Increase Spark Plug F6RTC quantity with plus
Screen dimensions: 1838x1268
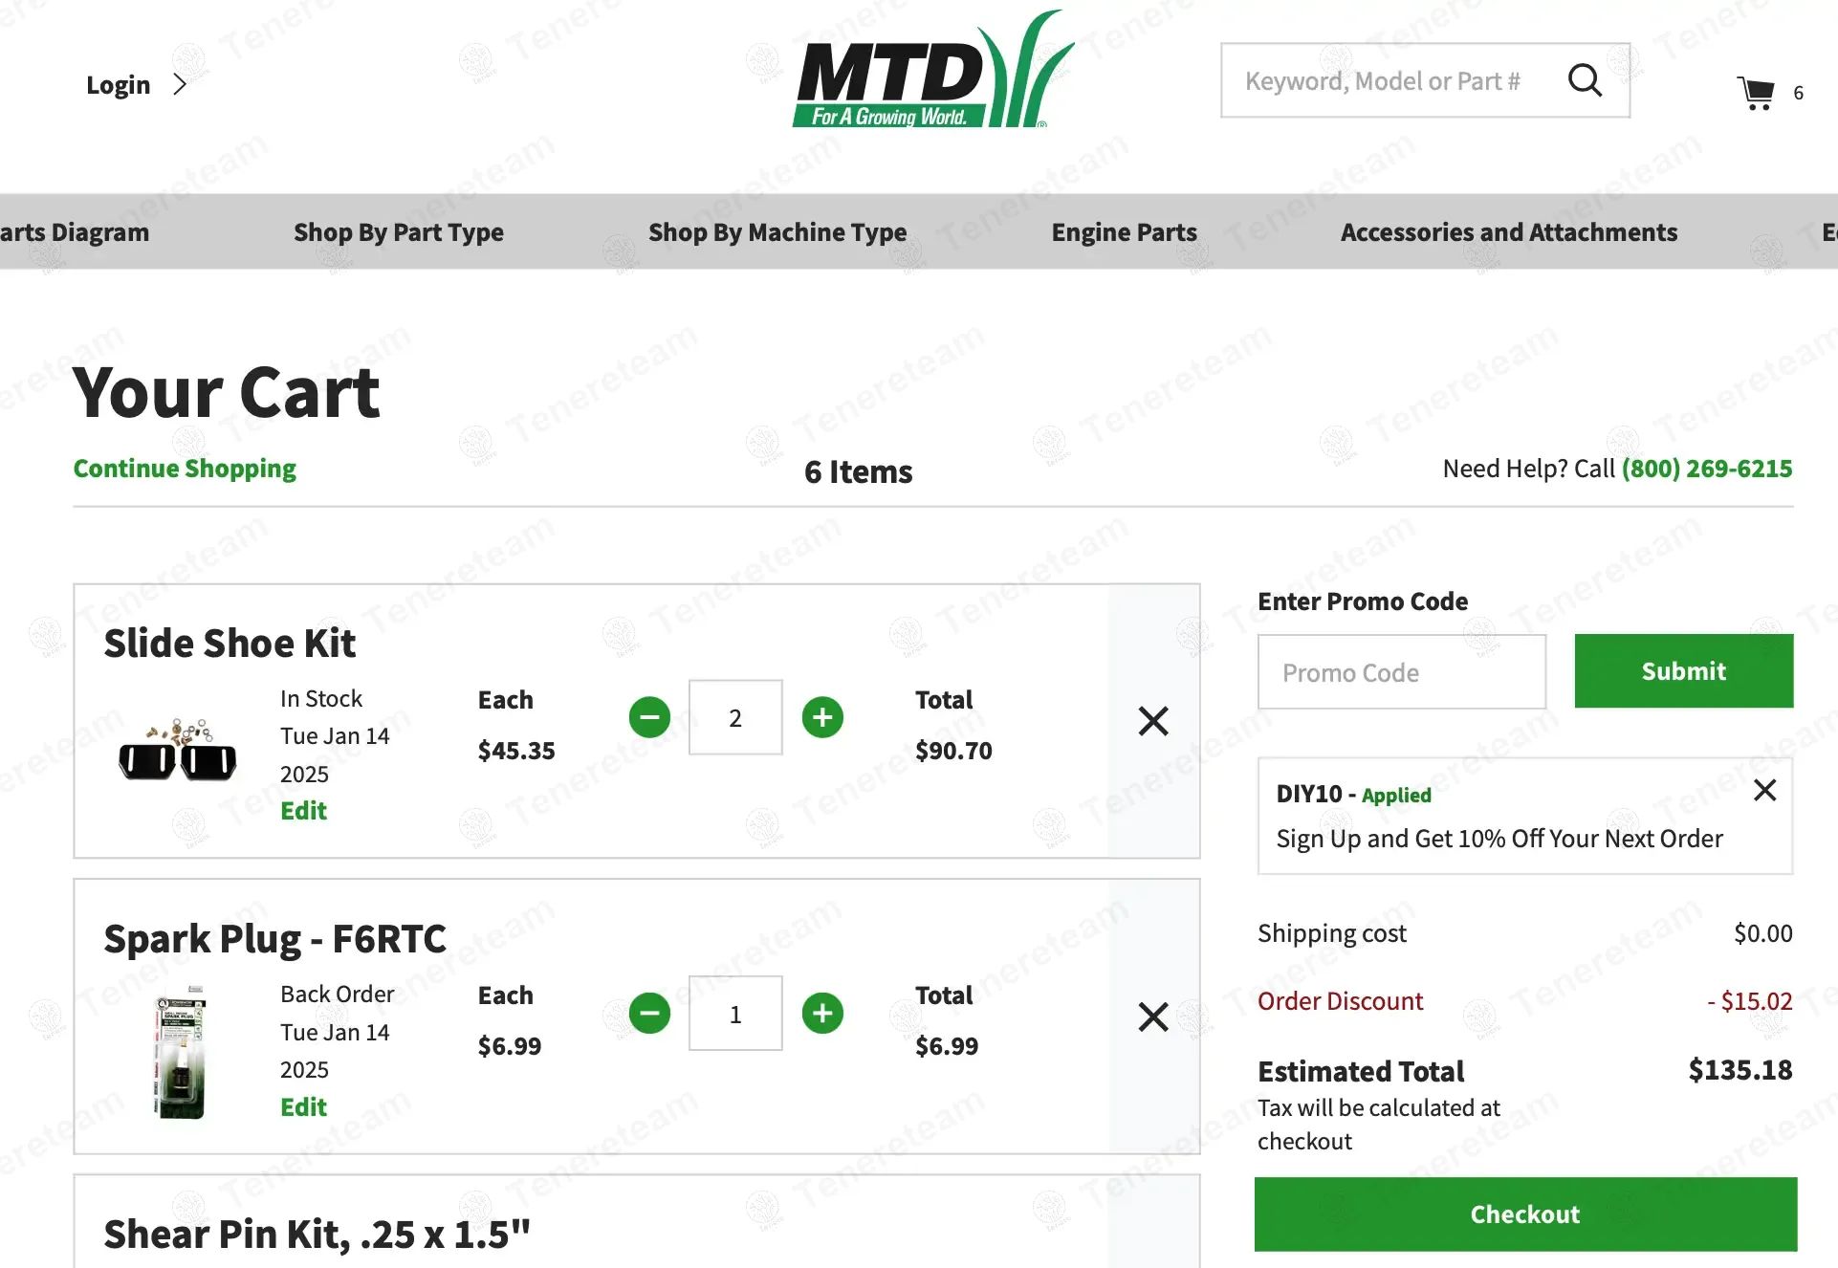[822, 1014]
